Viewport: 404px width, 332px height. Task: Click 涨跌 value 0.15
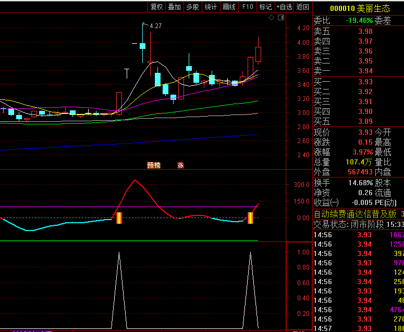point(365,142)
